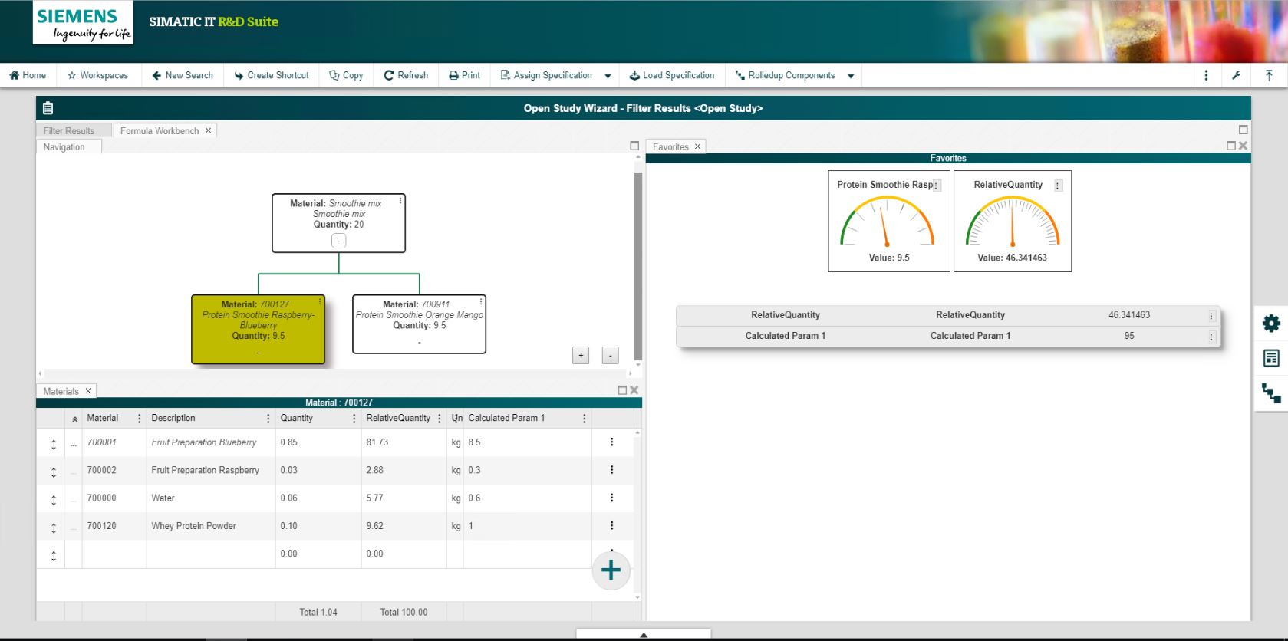The image size is (1288, 641).
Task: Select the Formula Workbench tab
Action: 160,131
